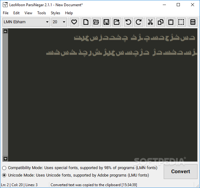The image size is (200, 188).
Task: Open the font size 20 dropdown
Action: (x=59, y=22)
